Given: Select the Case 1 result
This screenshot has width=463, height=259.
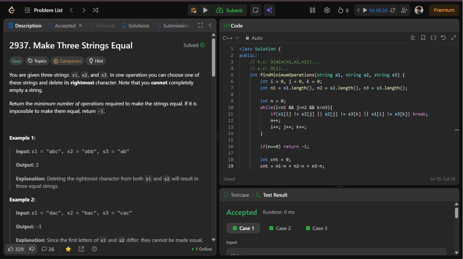Looking at the screenshot, I should [x=243, y=228].
